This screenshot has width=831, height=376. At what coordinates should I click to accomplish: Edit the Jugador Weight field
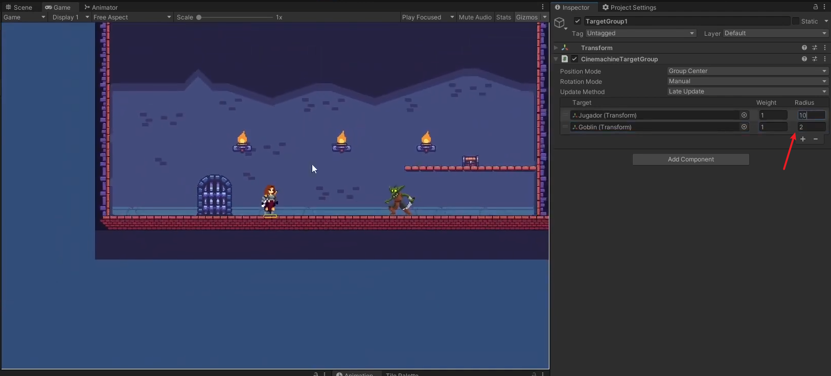773,115
